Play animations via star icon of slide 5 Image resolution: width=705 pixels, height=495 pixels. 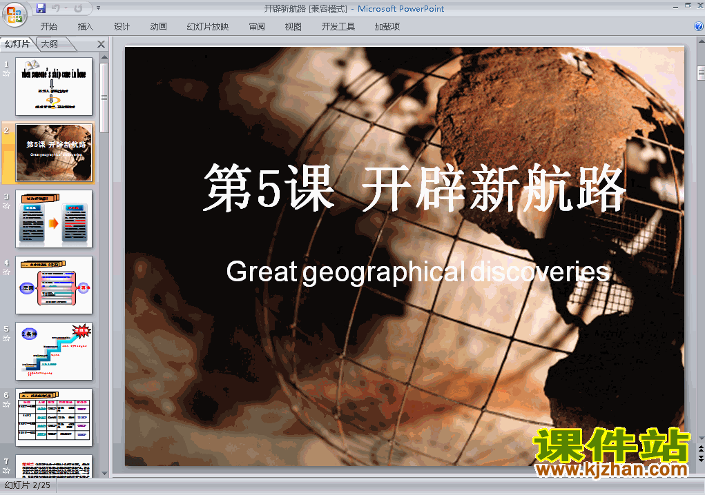pos(6,339)
